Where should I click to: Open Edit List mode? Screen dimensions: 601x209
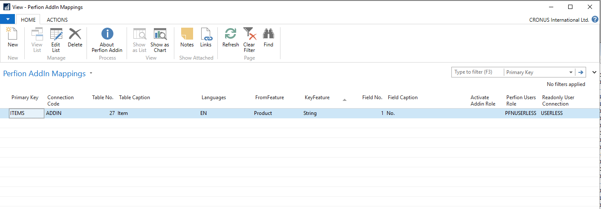[56, 40]
